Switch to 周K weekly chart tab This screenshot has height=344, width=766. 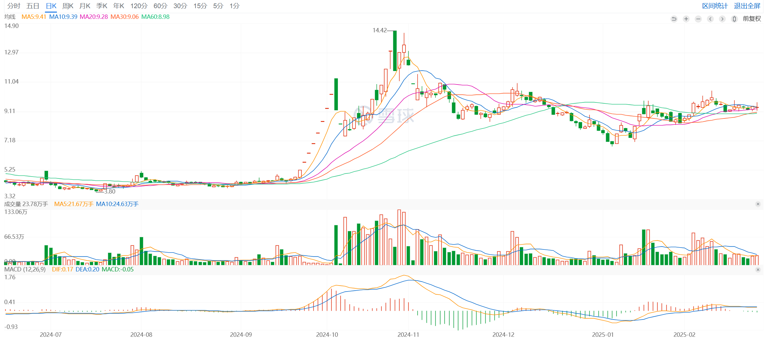68,6
